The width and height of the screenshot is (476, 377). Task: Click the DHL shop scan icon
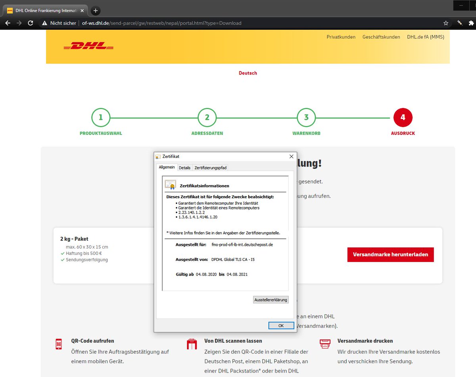click(192, 344)
